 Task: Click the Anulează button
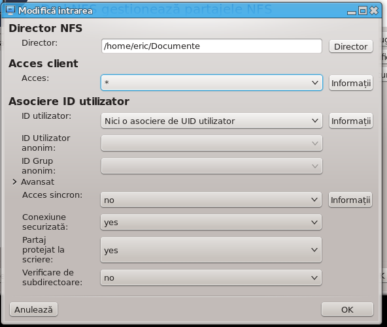pyautogui.click(x=33, y=309)
